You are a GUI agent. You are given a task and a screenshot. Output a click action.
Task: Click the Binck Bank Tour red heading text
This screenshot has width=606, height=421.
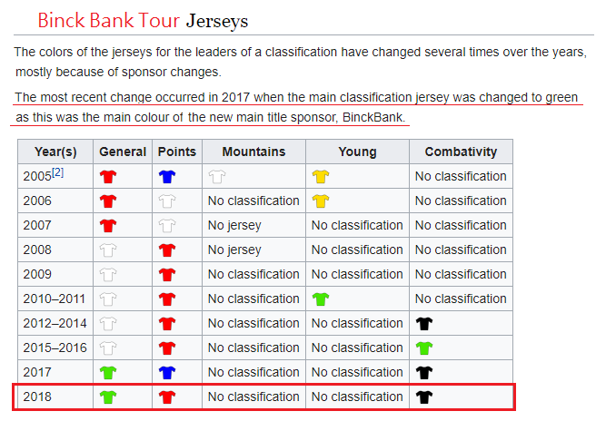[x=109, y=20]
